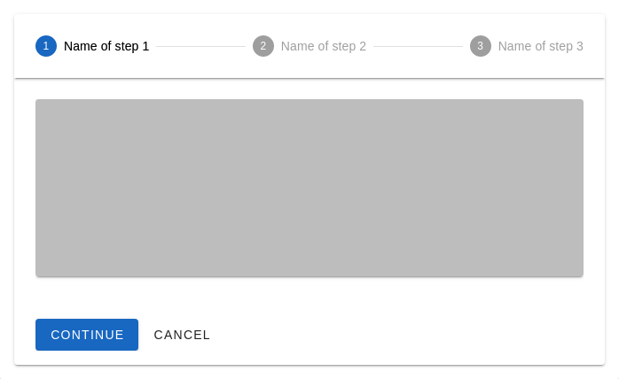Click the gray placeholder content panel

click(x=309, y=188)
